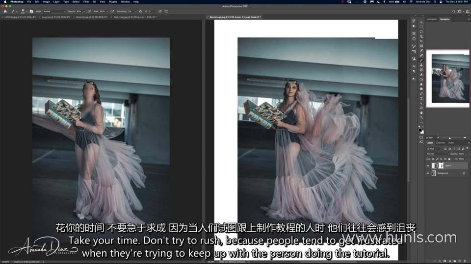Select the Horizontal Type tool
The image size is (471, 264).
click(421, 98)
